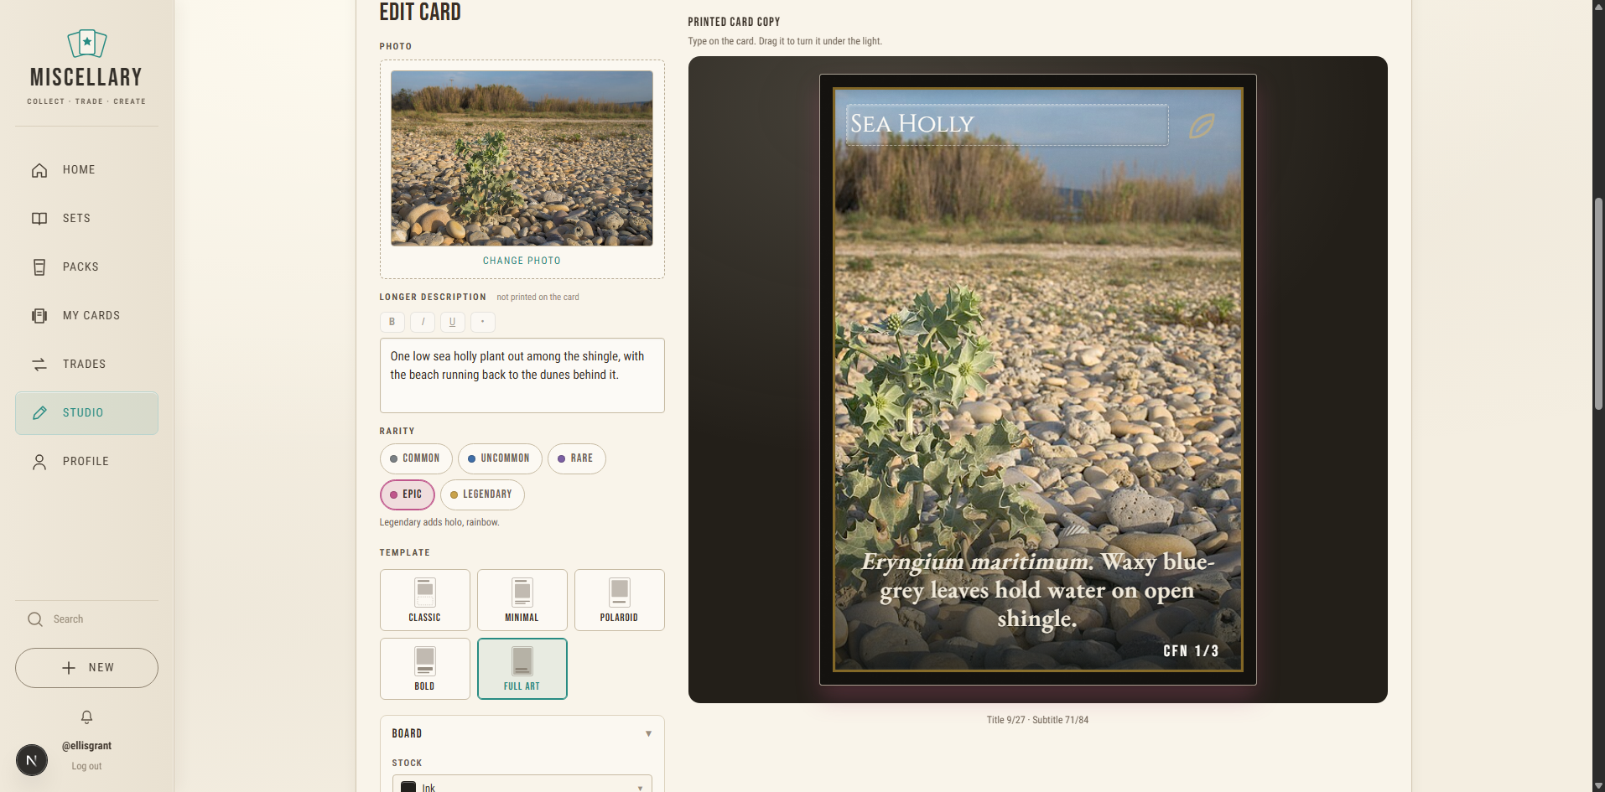Click the CFN 1/3 card number

[x=1191, y=652]
